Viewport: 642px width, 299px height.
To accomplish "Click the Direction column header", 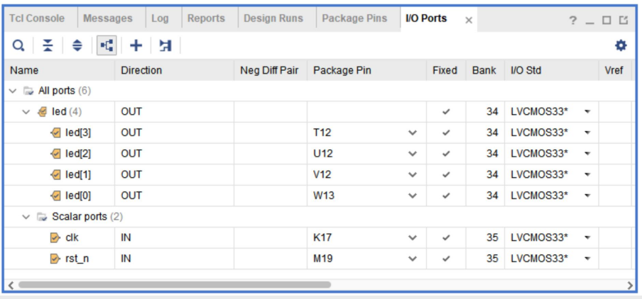I will [141, 70].
